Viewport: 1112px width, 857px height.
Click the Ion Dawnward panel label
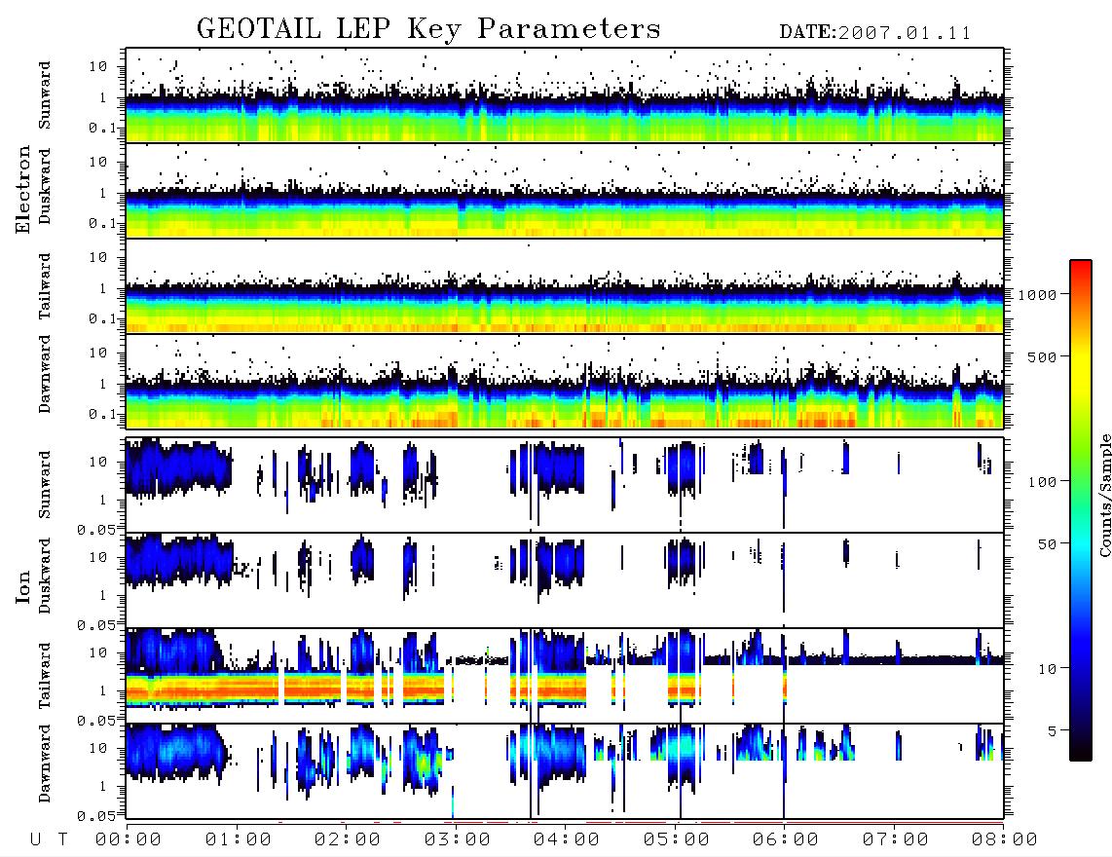(45, 764)
